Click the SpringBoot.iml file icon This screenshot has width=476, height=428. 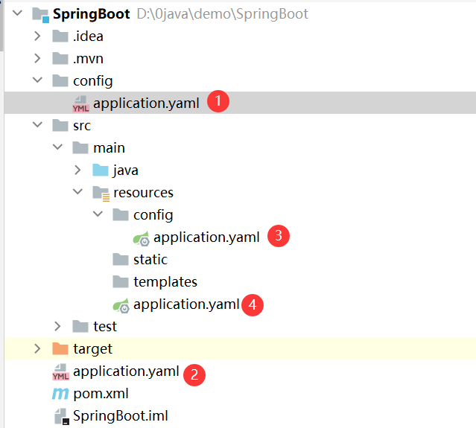pos(62,416)
